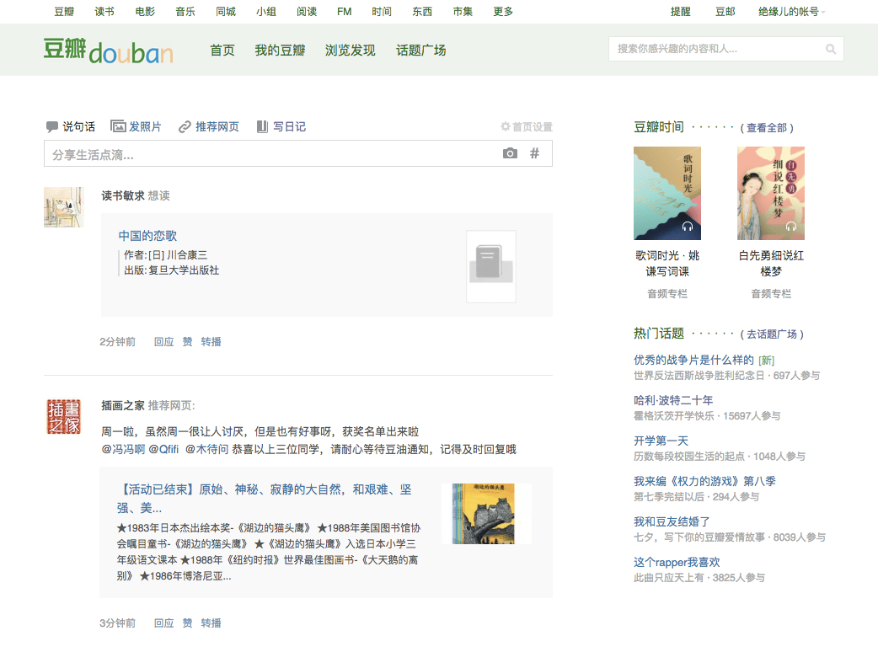The image size is (878, 652).
Task: Click the 推荐网页 link chain icon
Action: click(185, 127)
